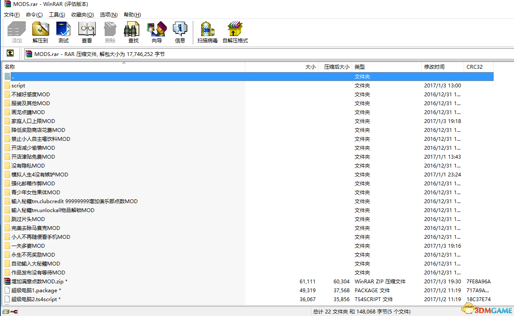
Task: Sort by the 修改时间 column header
Action: 443,67
